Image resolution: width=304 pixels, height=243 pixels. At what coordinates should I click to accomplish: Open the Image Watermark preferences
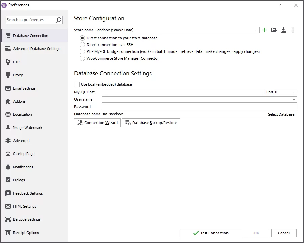click(x=27, y=128)
